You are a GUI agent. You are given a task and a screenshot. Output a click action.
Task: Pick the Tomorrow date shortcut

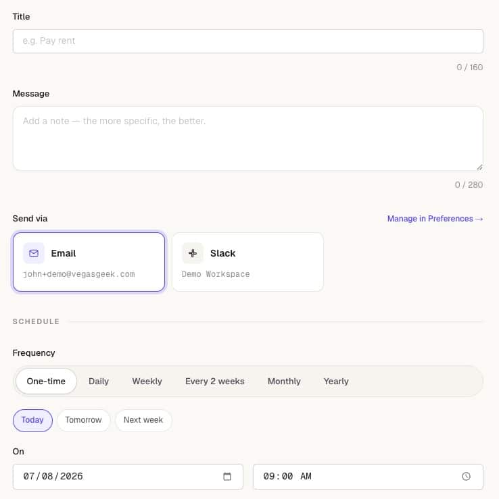83,421
